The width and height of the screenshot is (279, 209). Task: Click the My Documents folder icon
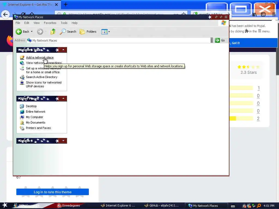tap(22, 123)
